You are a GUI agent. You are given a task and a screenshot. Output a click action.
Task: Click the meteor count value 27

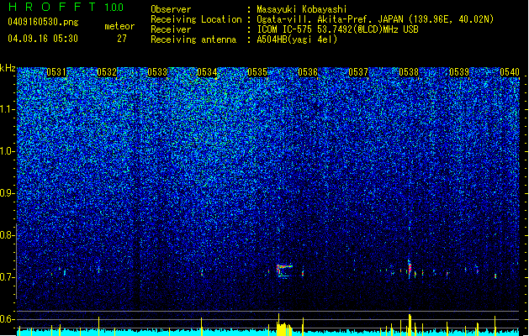click(x=122, y=39)
